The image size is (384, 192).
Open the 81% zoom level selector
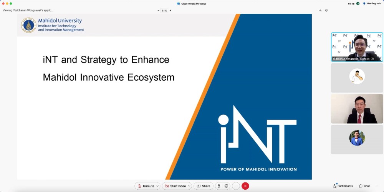(164, 10)
